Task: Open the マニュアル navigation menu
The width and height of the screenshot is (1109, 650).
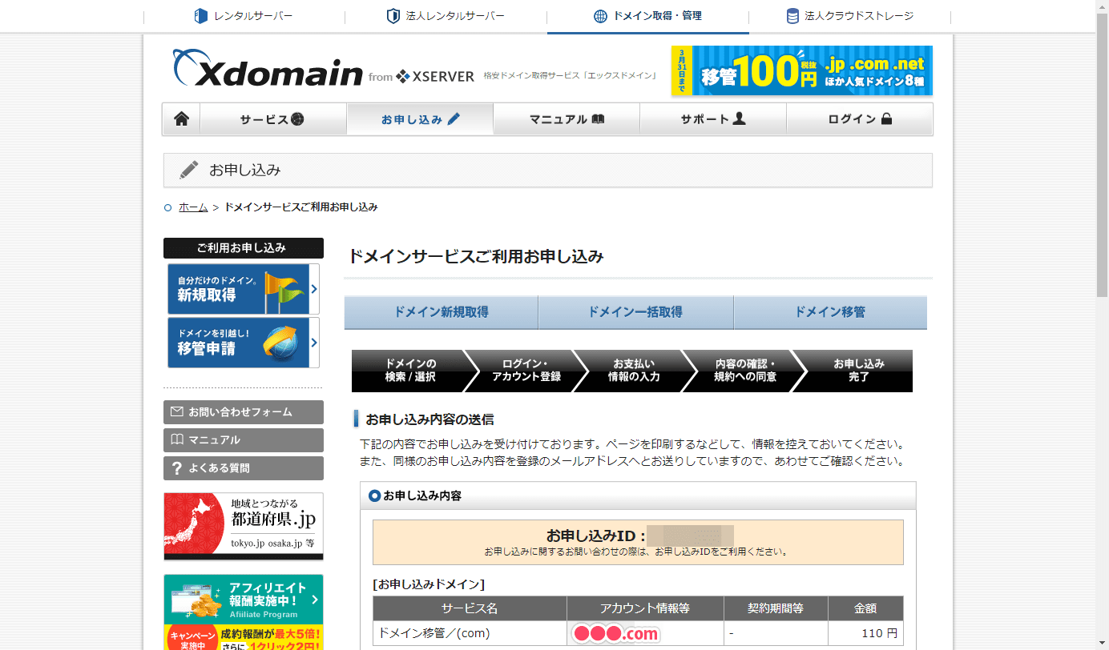Action: tap(567, 119)
